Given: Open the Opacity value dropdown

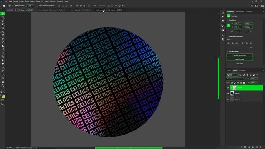Looking at the screenshot, I should [x=257, y=79].
